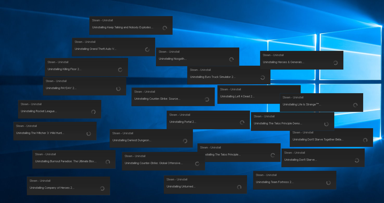
Task: Click "Steam - Uninstall" title of Team Fortress 2 dialog
Action: click(x=266, y=175)
